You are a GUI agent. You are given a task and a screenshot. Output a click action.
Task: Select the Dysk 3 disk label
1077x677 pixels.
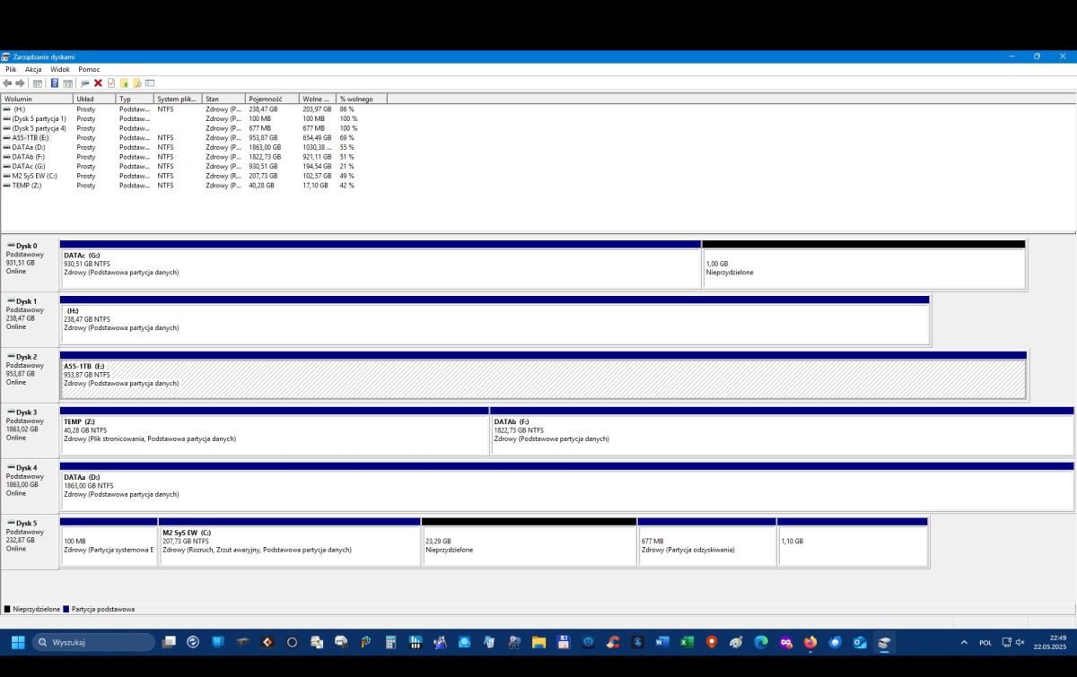click(30, 431)
